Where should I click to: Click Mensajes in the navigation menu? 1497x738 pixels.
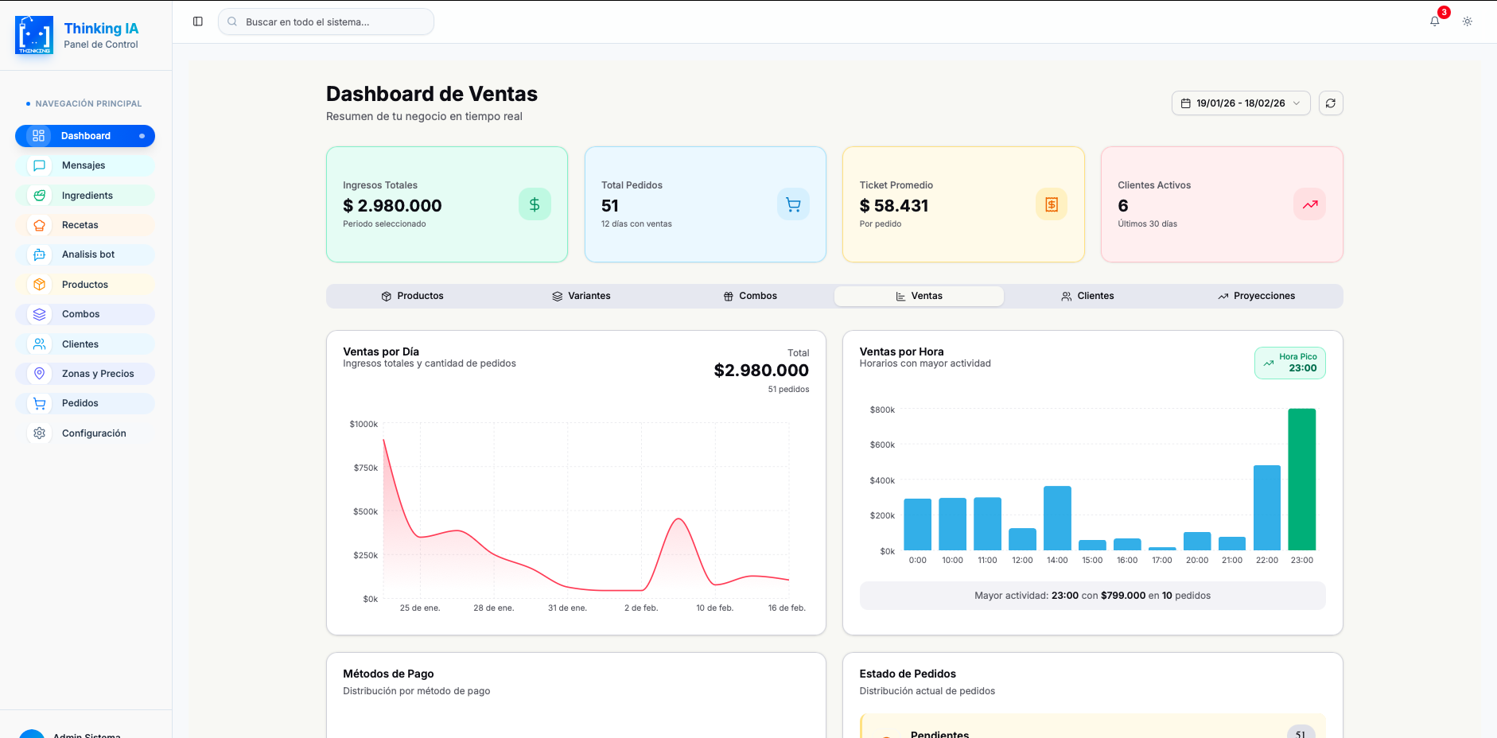pos(83,165)
